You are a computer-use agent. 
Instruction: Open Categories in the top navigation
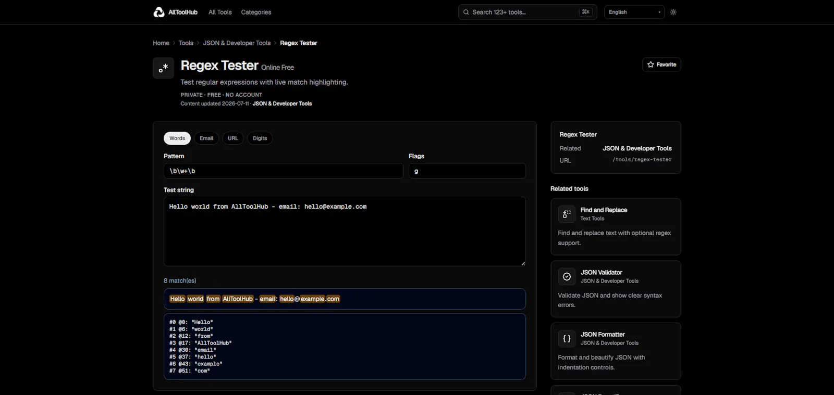coord(256,12)
